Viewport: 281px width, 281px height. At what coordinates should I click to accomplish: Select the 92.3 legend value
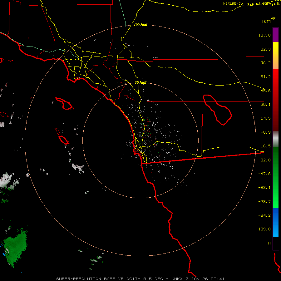tap(266, 49)
